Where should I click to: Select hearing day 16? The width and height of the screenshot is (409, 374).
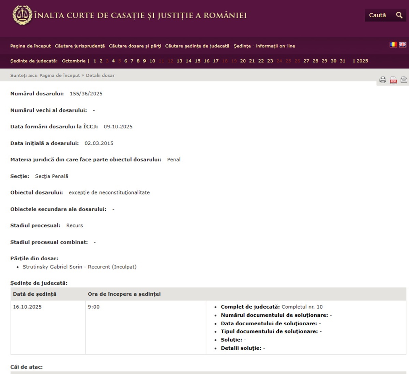tap(207, 61)
